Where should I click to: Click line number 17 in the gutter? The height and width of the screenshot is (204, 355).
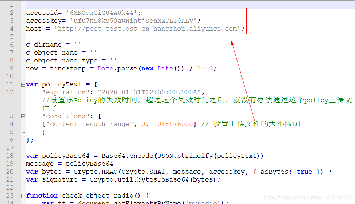click(x=10, y=148)
